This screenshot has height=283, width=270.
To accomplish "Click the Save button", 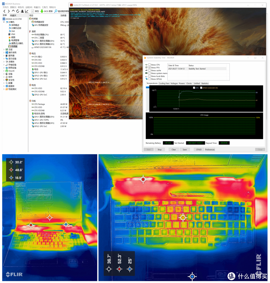I will (185, 150).
